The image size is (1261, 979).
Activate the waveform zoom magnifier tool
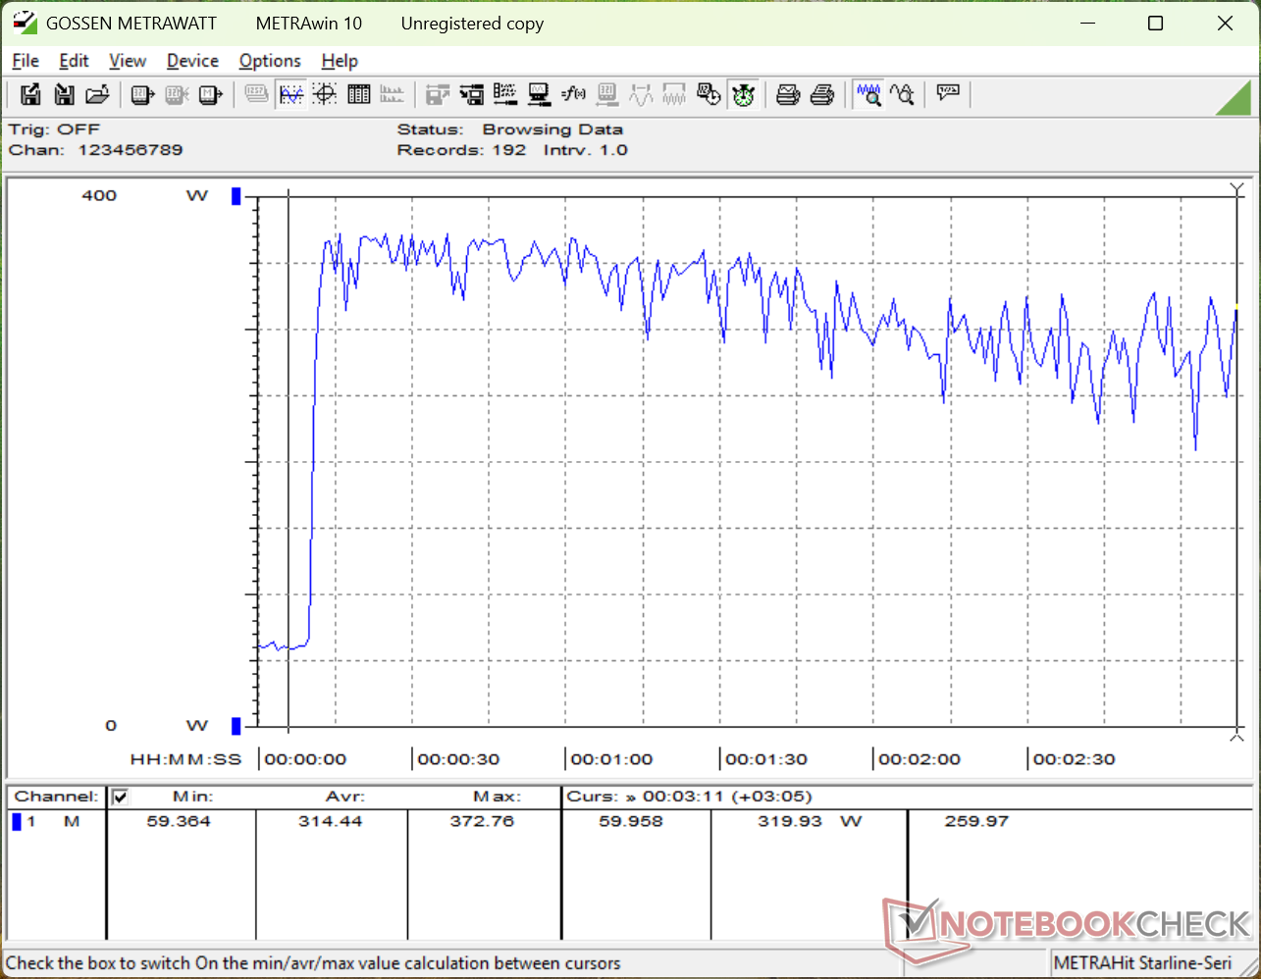[868, 94]
